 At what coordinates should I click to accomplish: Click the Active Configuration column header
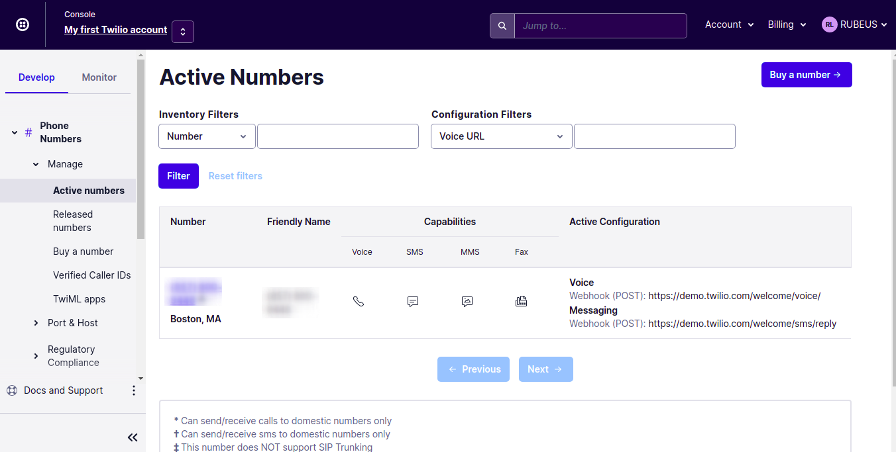[x=614, y=222]
